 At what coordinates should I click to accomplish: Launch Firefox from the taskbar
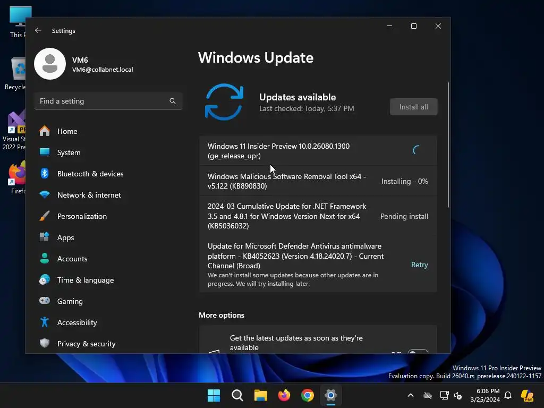pyautogui.click(x=284, y=395)
